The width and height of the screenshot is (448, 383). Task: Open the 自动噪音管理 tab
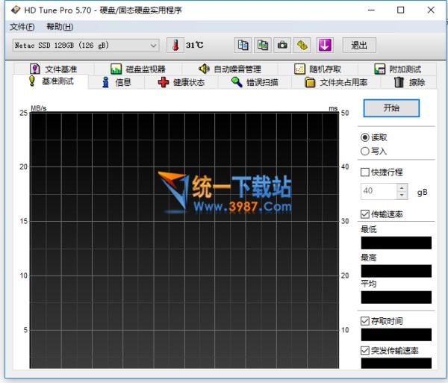pyautogui.click(x=230, y=69)
